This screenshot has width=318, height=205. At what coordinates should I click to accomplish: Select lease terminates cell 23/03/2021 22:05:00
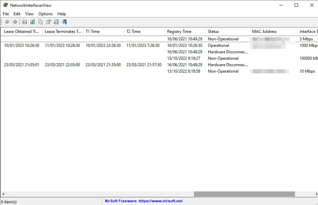click(x=62, y=65)
